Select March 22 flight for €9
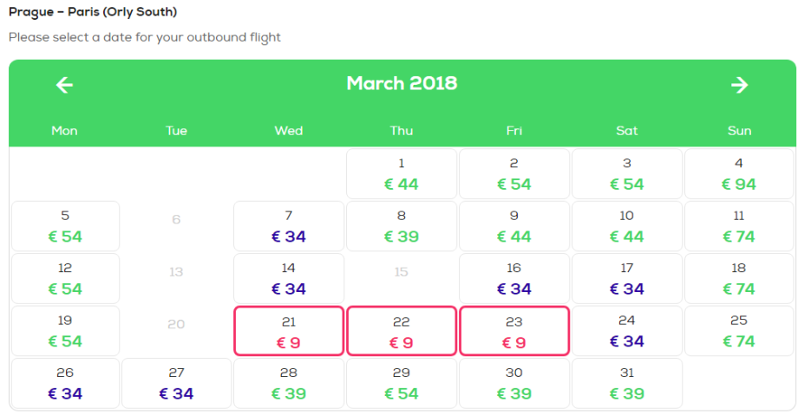Screen dimensions: 798x415 point(402,331)
